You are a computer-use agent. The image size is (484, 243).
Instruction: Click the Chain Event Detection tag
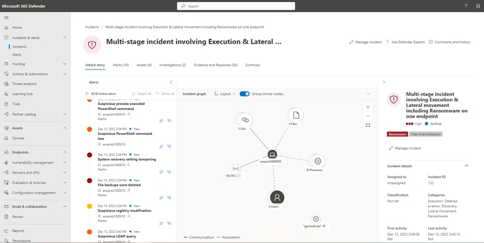tap(426, 134)
